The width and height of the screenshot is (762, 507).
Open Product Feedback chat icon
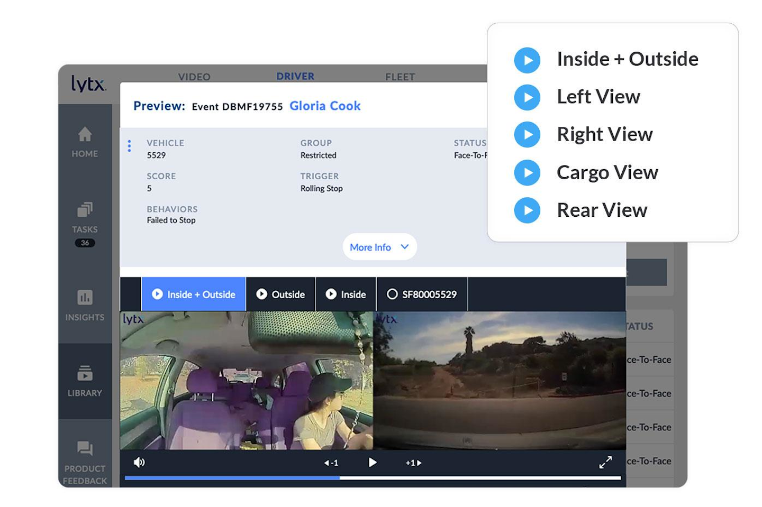pyautogui.click(x=85, y=449)
